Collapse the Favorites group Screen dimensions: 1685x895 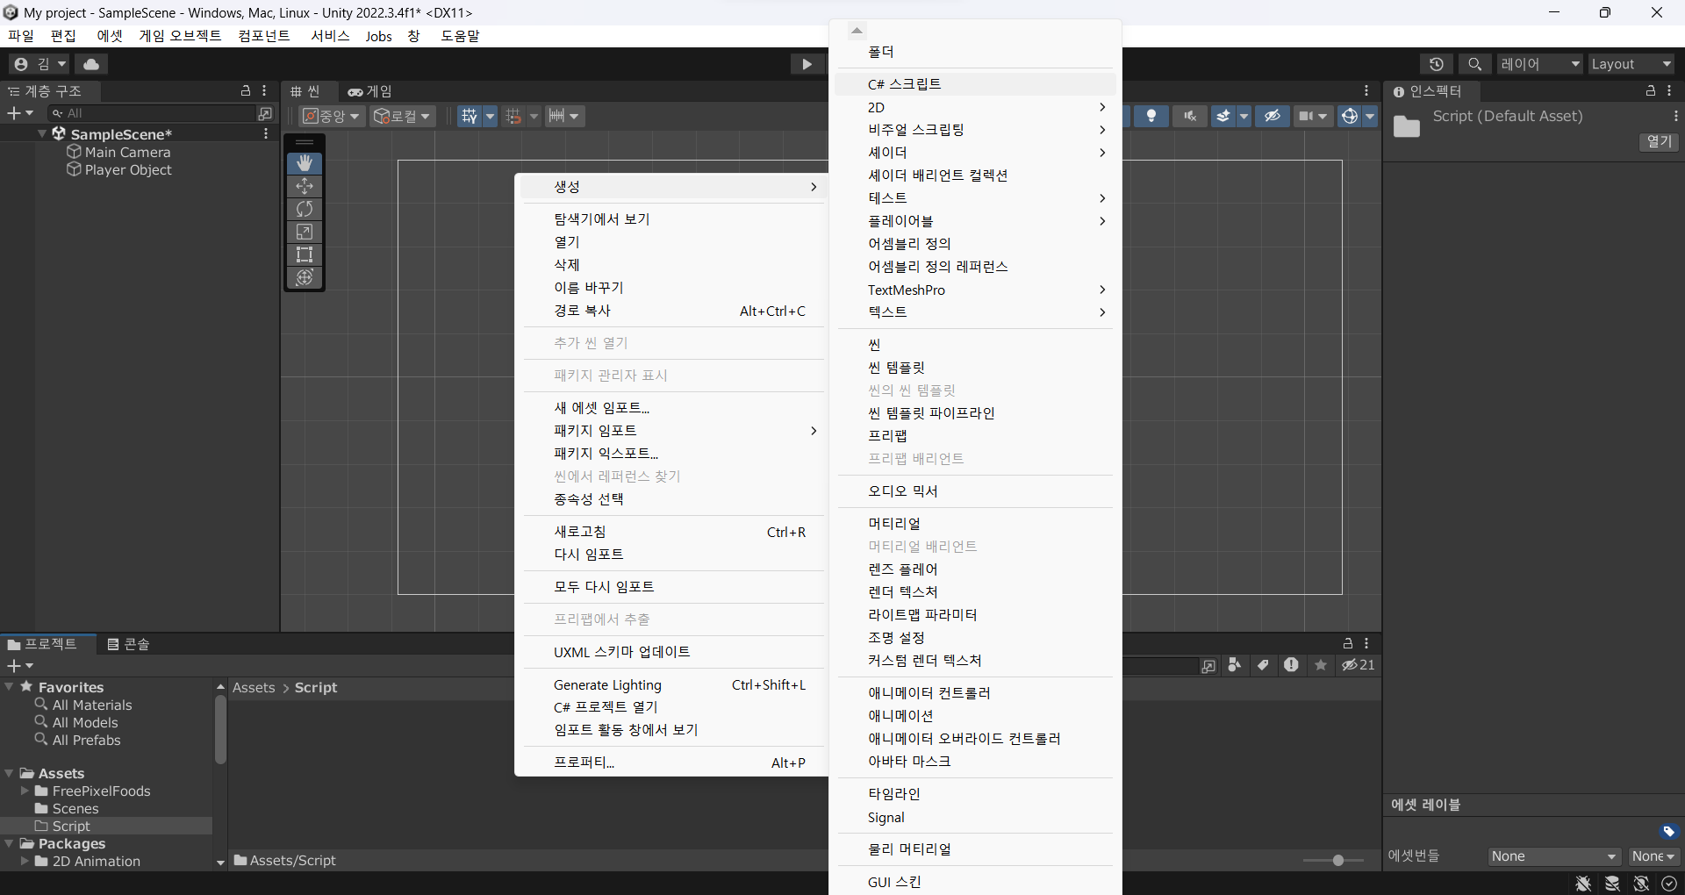[9, 687]
